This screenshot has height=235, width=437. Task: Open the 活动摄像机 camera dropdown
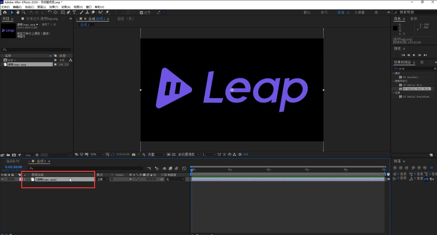point(189,155)
